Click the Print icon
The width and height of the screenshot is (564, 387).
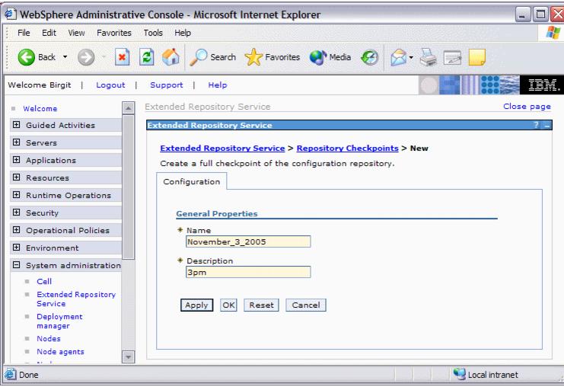click(429, 57)
